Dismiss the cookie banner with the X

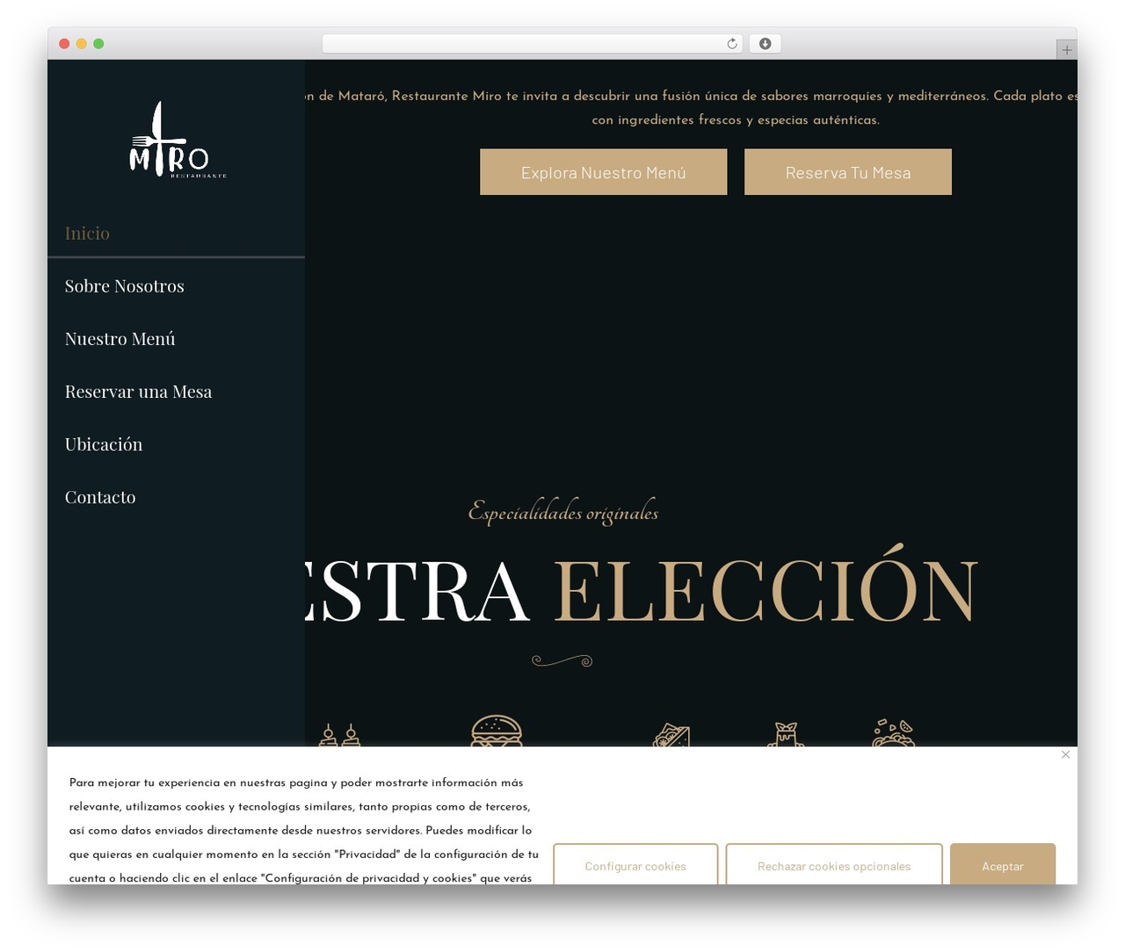[x=1065, y=754]
